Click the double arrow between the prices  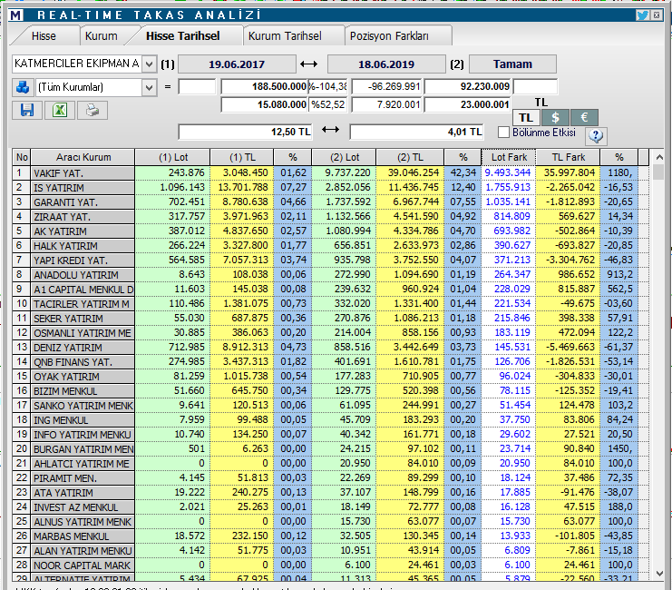(330, 129)
